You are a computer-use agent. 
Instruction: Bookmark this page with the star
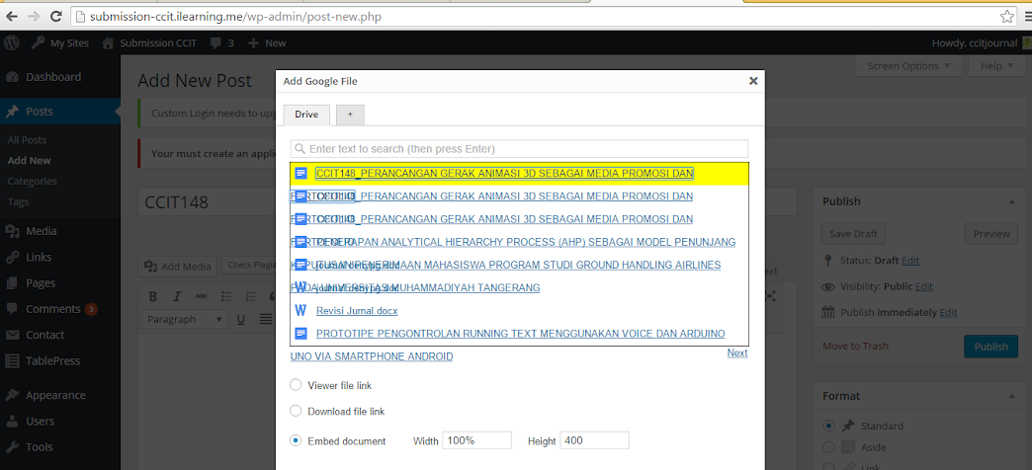tap(1007, 17)
